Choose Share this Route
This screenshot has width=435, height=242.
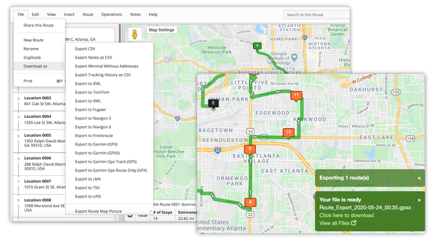point(39,25)
